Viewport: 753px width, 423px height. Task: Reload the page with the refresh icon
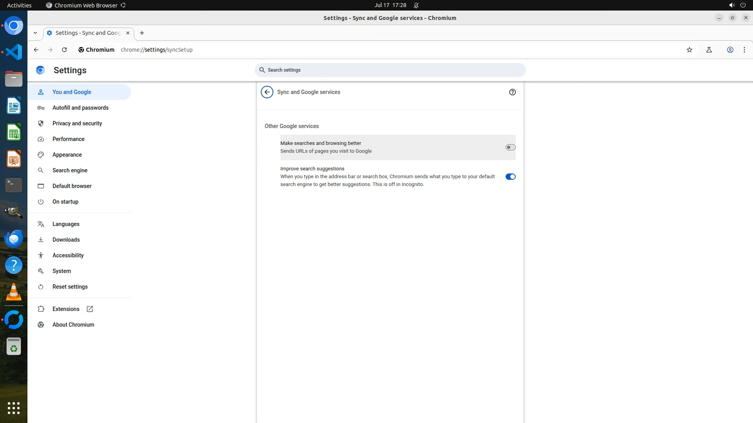pyautogui.click(x=64, y=50)
